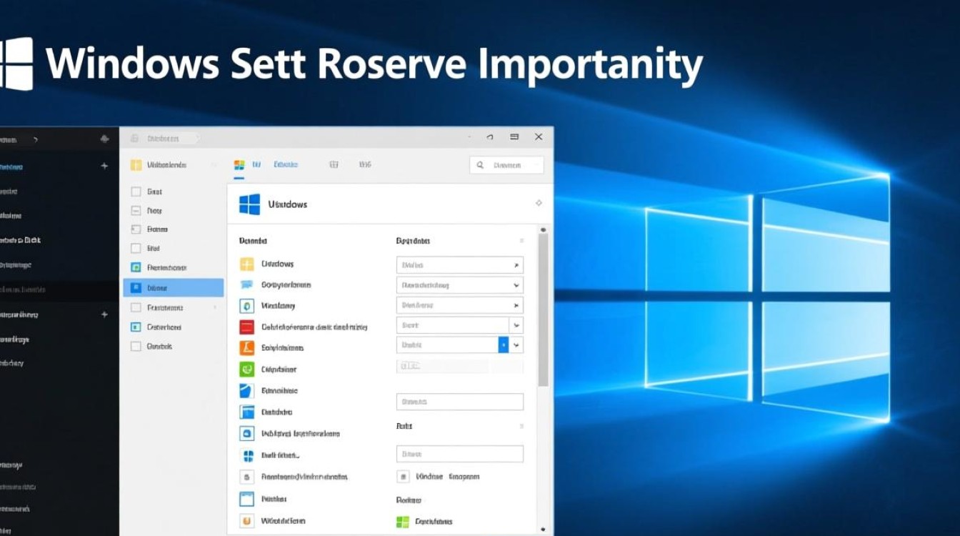
Task: Tick the last checkbox in the light sidebar
Action: point(136,347)
